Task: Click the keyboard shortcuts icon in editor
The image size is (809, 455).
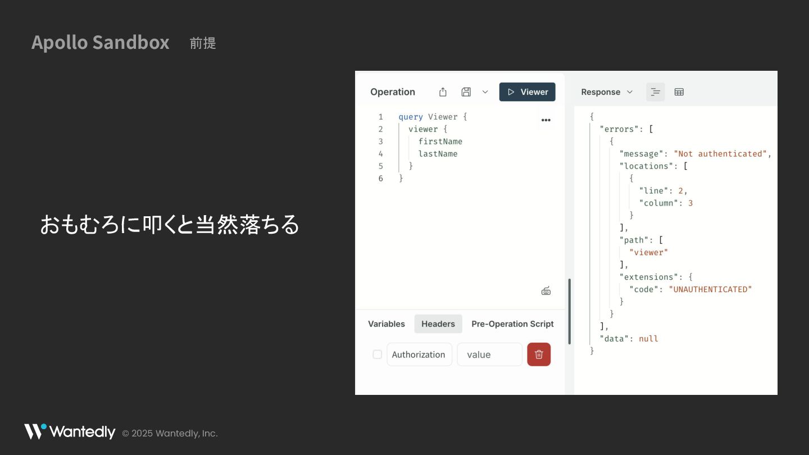Action: [x=546, y=290]
